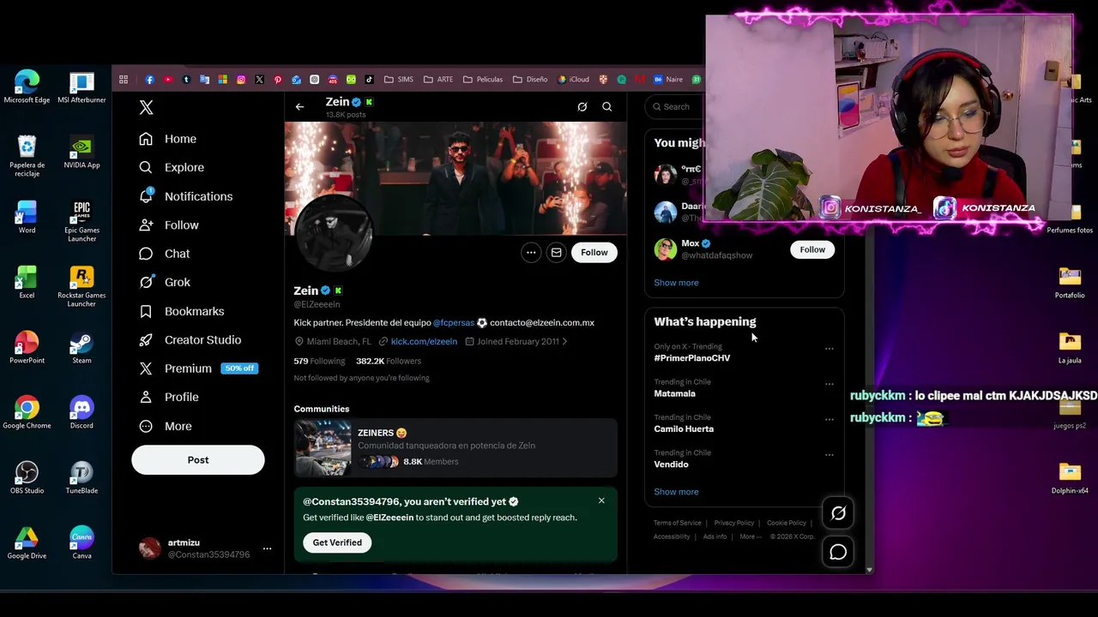Viewport: 1098px width, 617px height.
Task: Click the Grok icon in profile header
Action: tap(582, 107)
